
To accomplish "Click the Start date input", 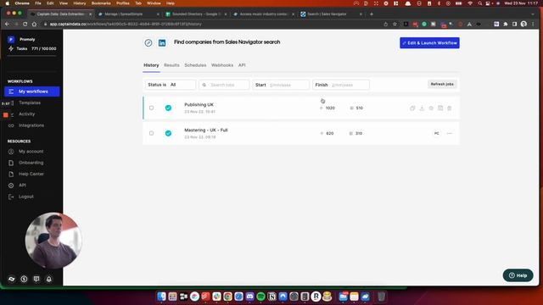I will [281, 85].
